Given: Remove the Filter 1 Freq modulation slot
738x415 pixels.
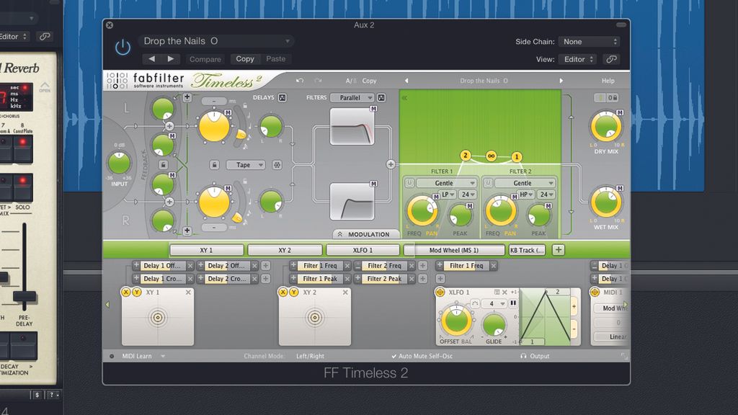Looking at the screenshot, I should (x=347, y=266).
